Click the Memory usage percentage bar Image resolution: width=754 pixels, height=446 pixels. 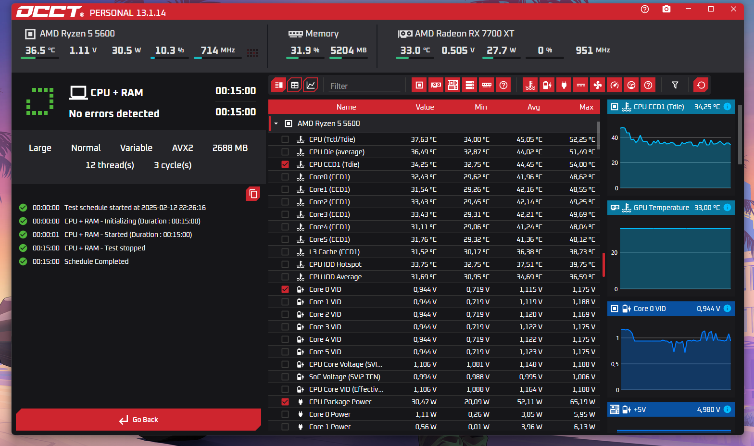[x=305, y=58]
